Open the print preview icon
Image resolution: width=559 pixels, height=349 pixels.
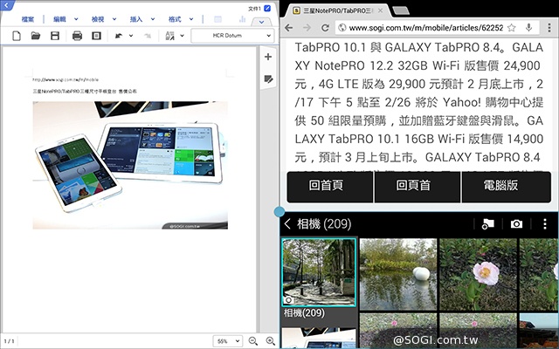96,36
